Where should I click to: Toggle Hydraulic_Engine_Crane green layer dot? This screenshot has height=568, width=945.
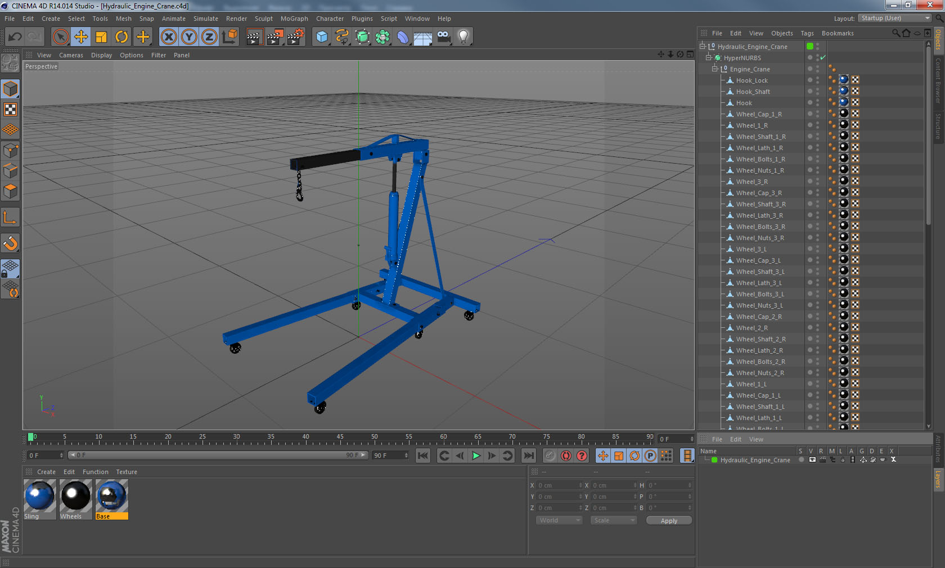(x=810, y=46)
